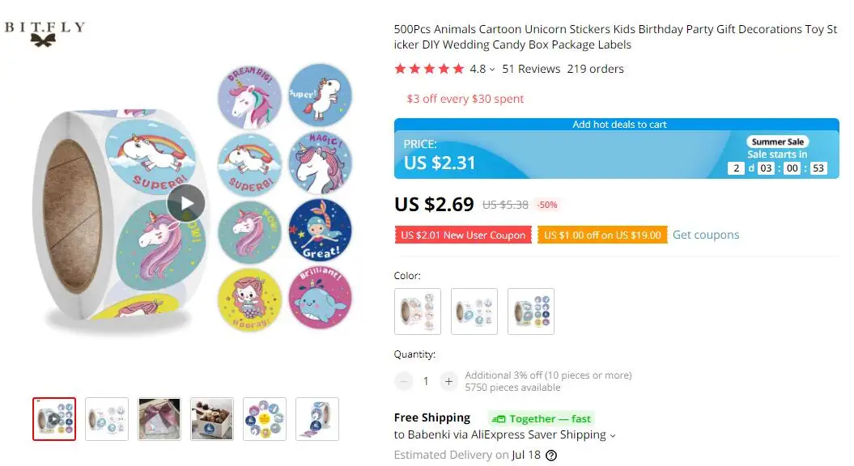This screenshot has width=854, height=466.
Task: Click Add hot deals to cart banner
Action: point(619,125)
